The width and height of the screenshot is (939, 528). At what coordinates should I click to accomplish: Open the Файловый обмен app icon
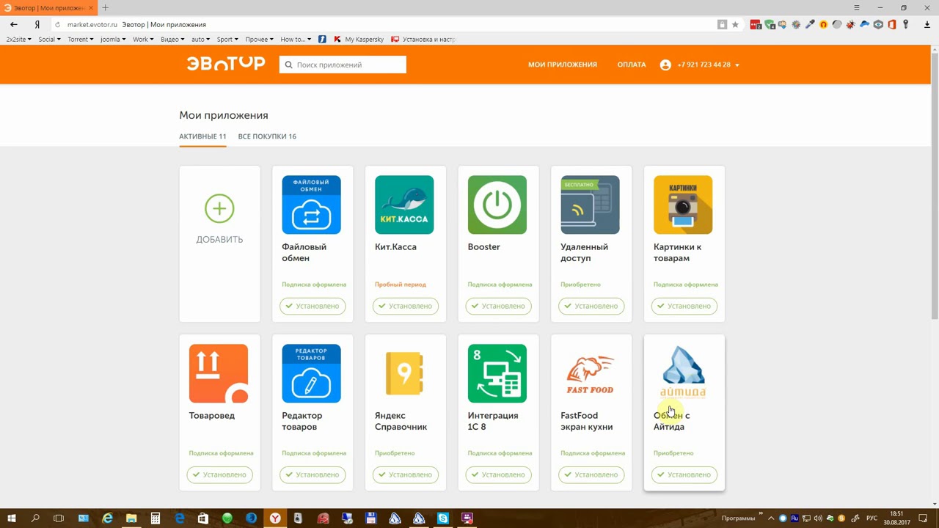point(311,205)
